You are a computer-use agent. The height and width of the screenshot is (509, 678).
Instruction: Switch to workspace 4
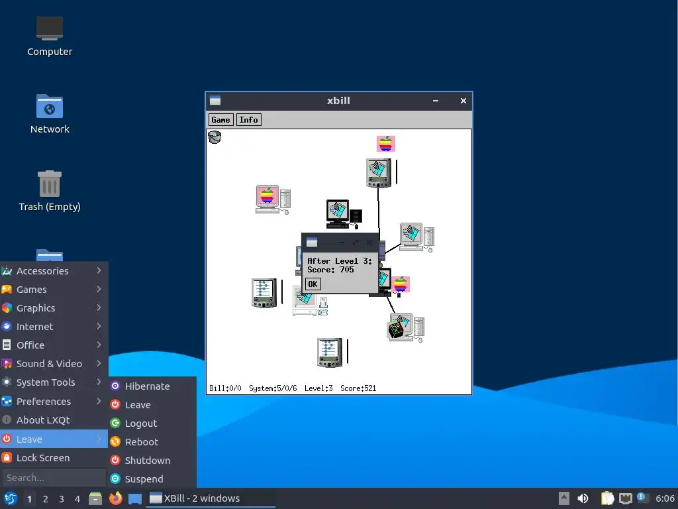click(77, 499)
